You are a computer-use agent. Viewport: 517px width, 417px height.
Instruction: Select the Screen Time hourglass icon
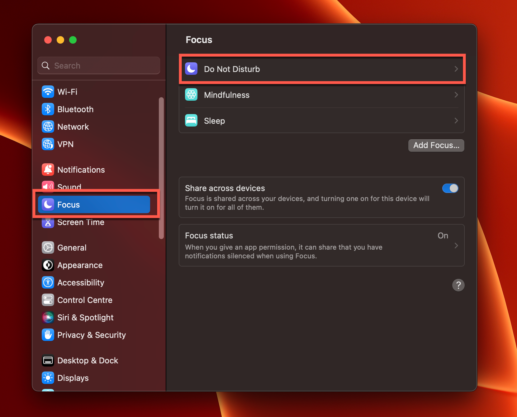(48, 222)
